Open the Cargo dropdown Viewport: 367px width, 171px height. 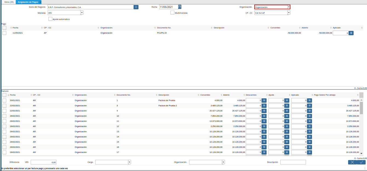(x=129, y=162)
